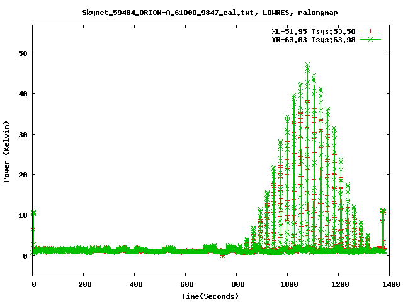Screen dimensions: 403x302
Task: Click x-axis tick label 400
Action: pos(136,284)
